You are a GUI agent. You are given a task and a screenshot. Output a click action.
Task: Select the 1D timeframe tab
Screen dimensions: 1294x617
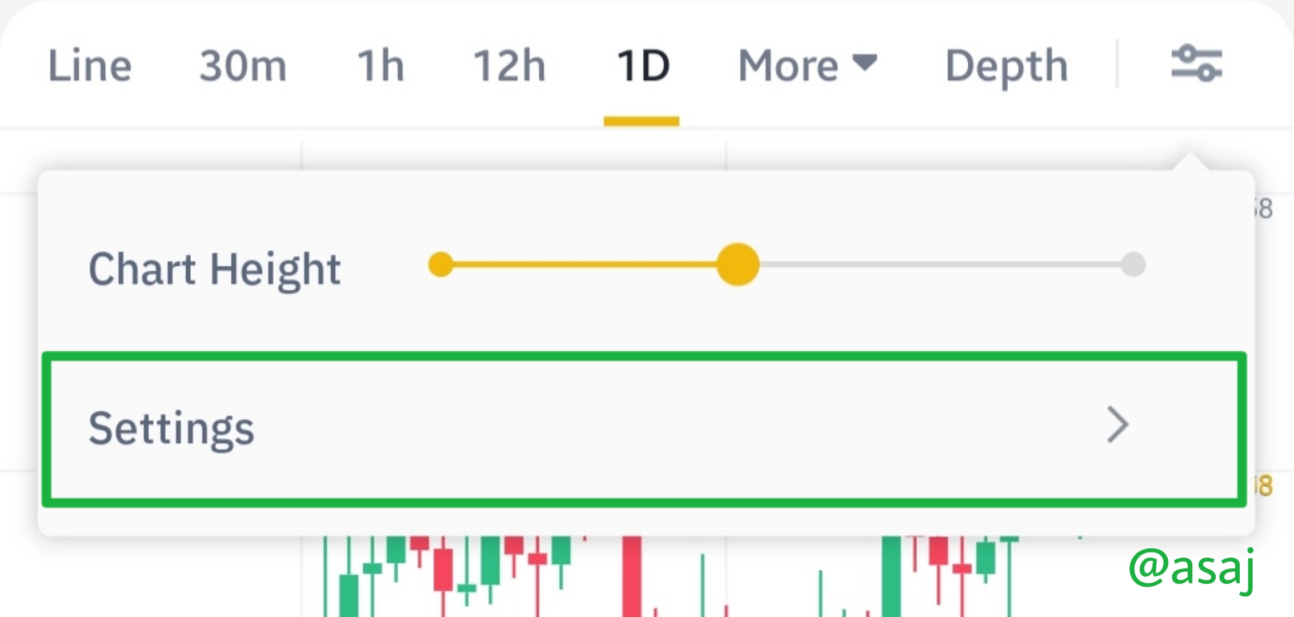(x=643, y=66)
